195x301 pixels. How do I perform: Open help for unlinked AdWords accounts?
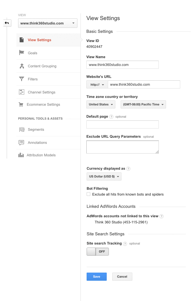(162, 216)
